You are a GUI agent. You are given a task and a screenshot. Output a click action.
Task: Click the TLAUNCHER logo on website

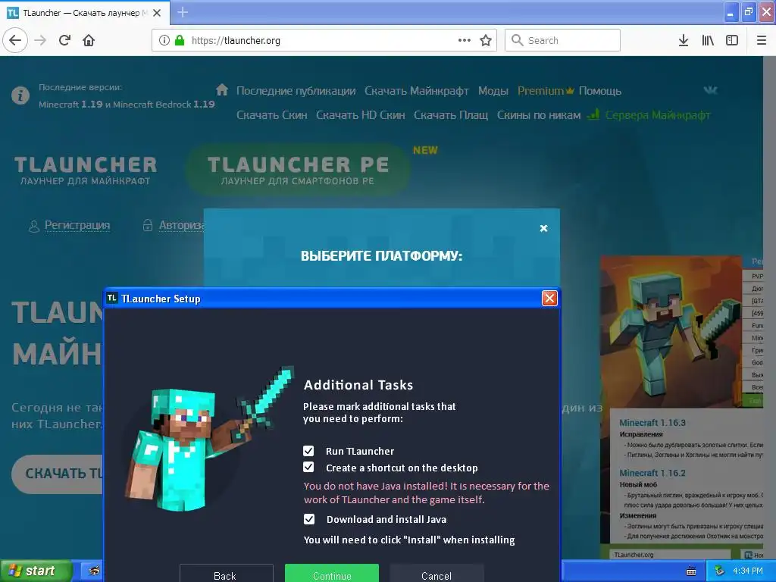tap(86, 171)
